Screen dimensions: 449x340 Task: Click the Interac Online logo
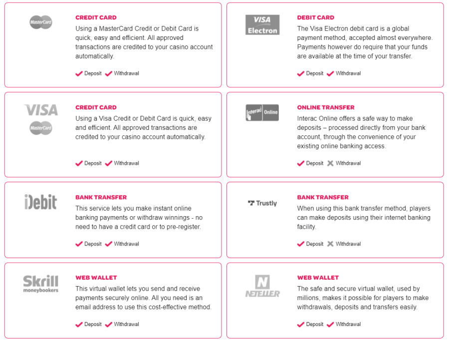[262, 112]
